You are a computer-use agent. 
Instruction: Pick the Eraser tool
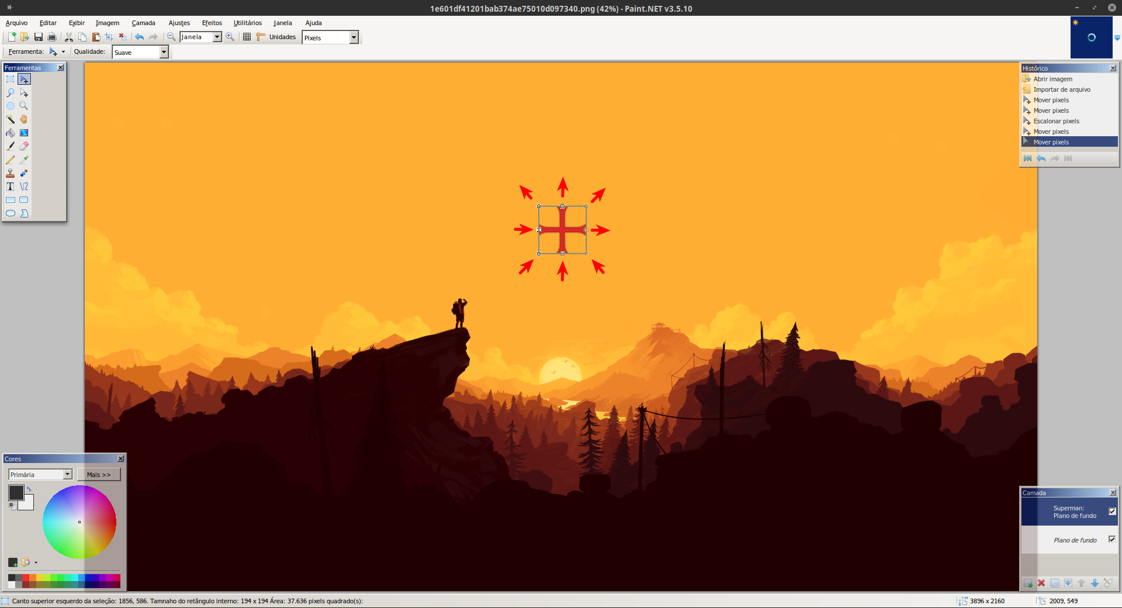pos(24,146)
